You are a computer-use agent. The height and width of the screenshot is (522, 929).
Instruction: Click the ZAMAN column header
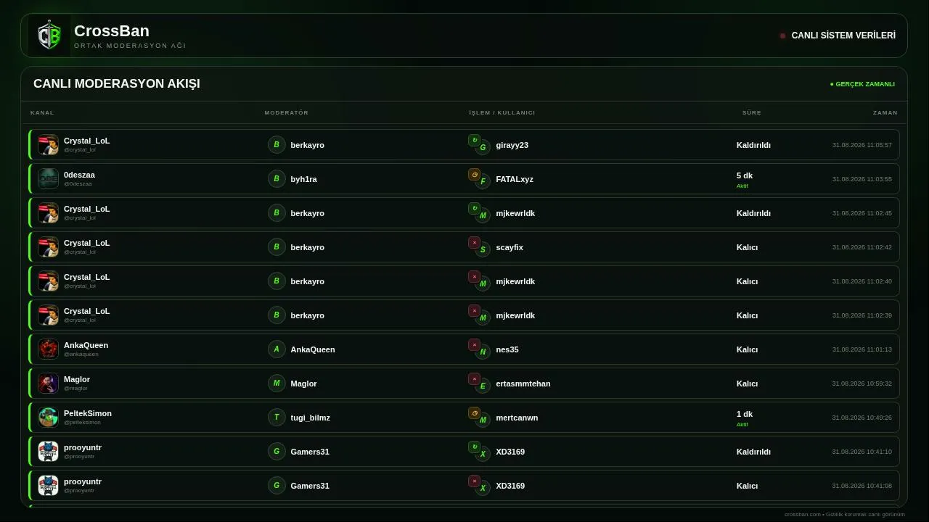point(885,112)
